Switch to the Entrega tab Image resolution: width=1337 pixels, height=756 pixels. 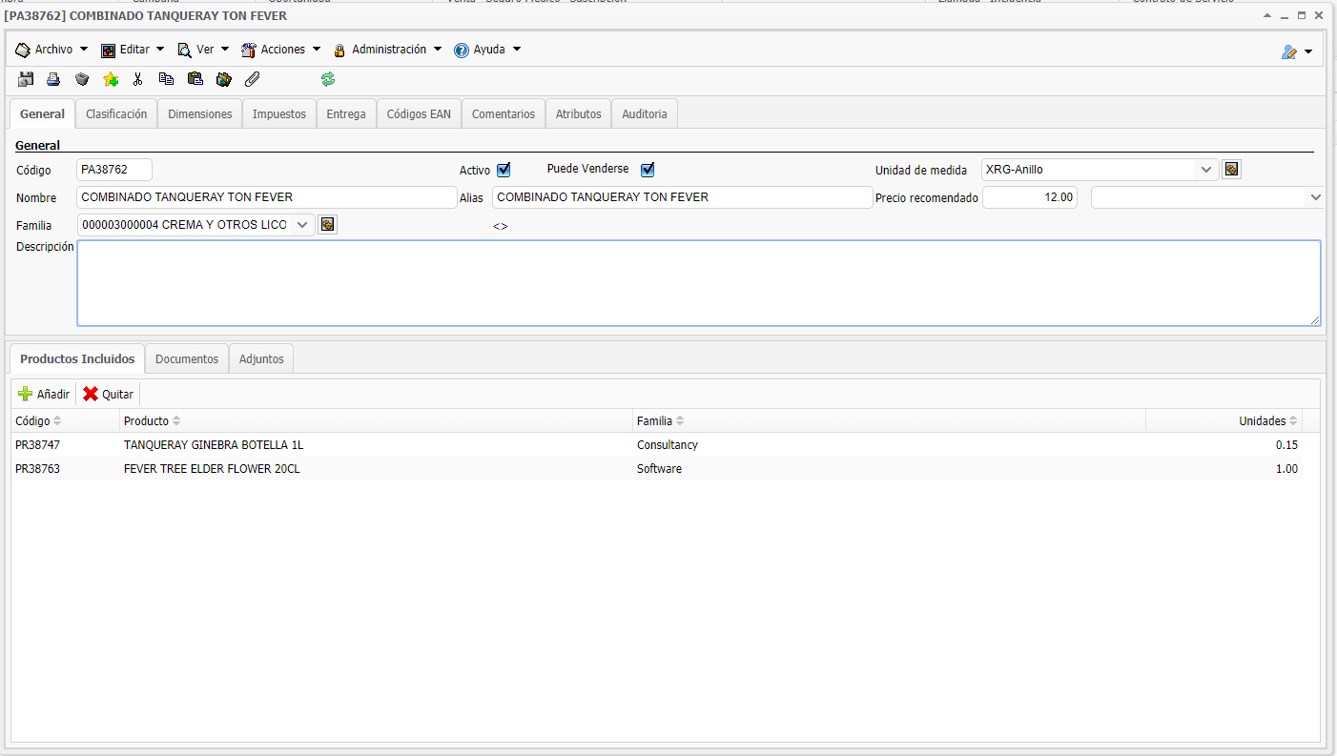point(346,113)
